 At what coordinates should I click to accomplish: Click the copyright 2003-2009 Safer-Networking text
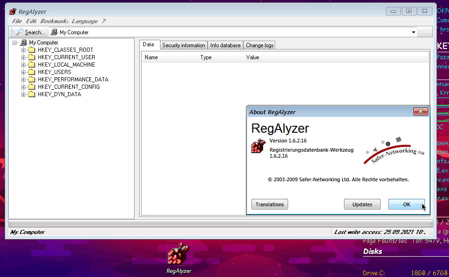point(338,179)
